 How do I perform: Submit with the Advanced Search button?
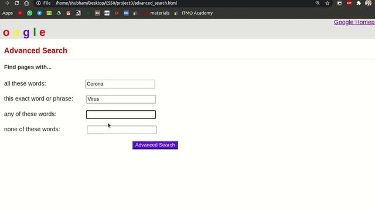click(155, 145)
